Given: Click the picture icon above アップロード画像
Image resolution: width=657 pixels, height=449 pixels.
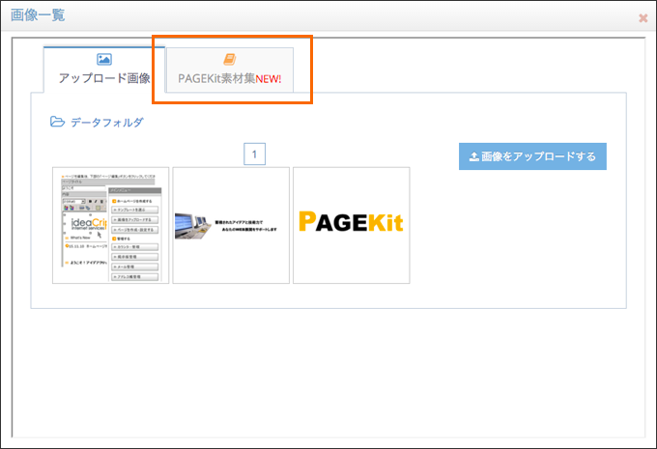Looking at the screenshot, I should click(x=104, y=59).
